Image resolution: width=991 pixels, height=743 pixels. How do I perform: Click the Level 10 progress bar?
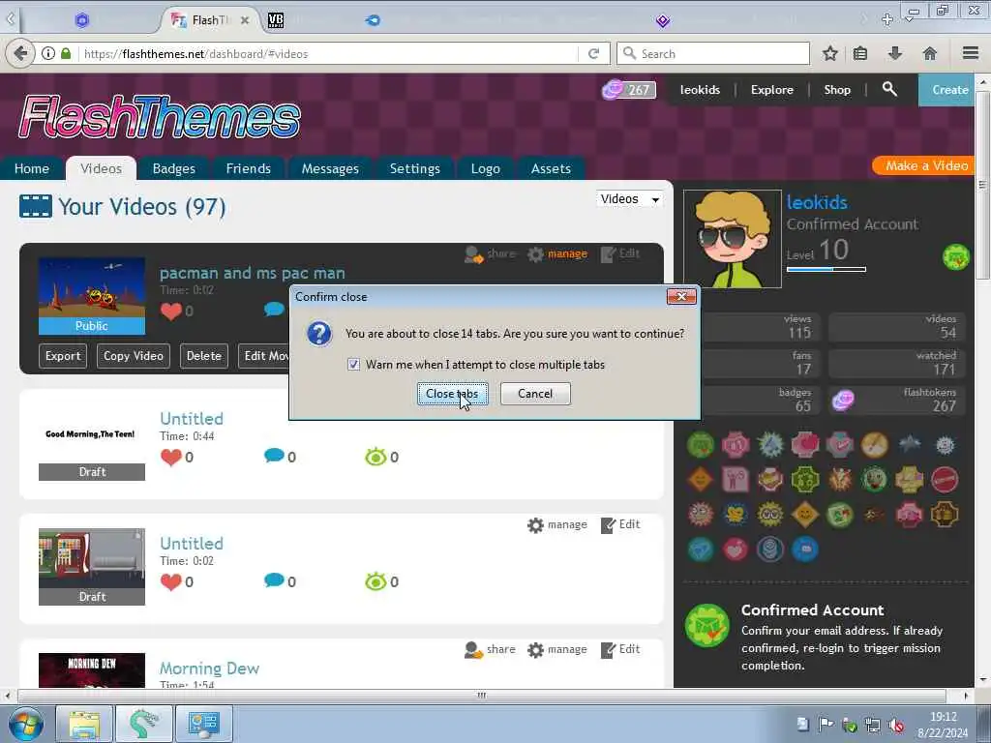[826, 270]
